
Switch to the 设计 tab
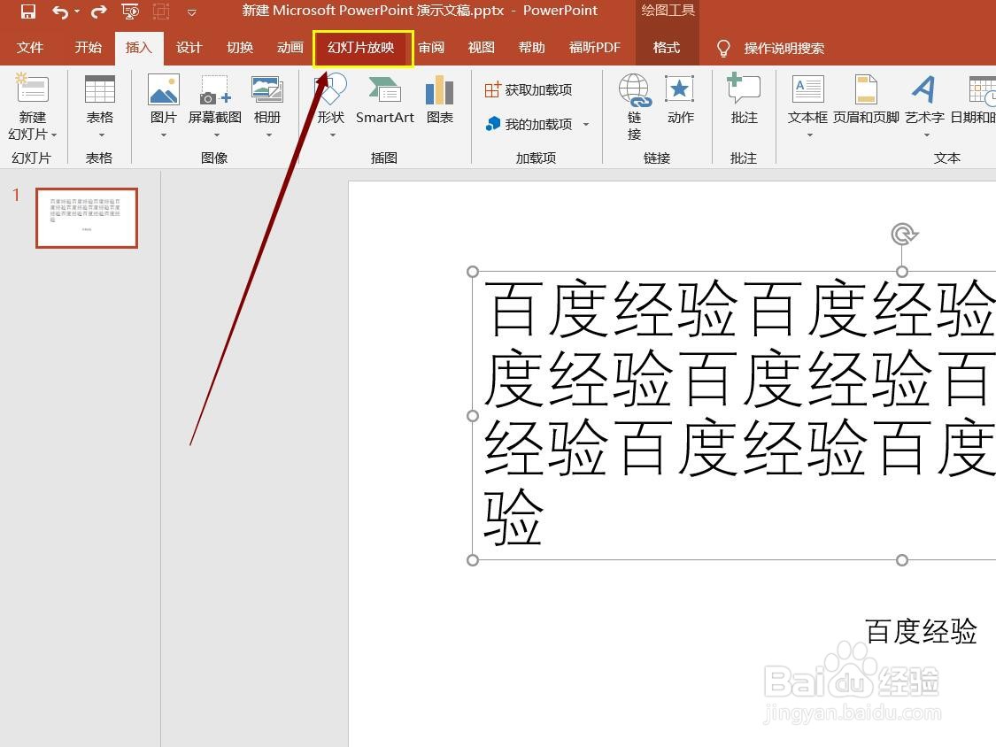(189, 48)
